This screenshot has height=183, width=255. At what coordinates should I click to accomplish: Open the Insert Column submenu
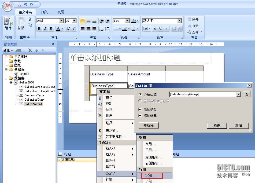[116, 148]
